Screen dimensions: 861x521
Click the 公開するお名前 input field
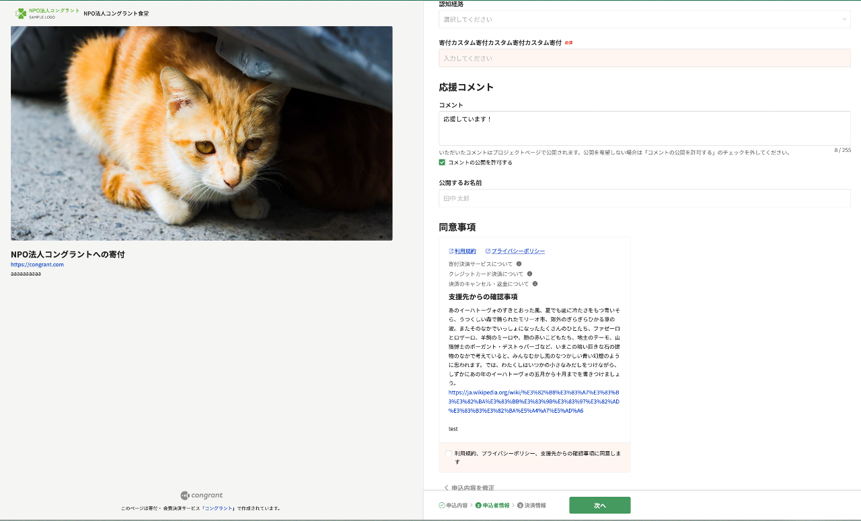[644, 198]
